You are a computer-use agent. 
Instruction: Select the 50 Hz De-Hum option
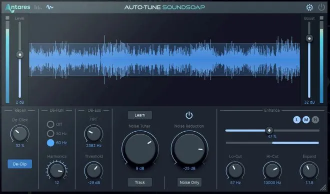(50, 134)
